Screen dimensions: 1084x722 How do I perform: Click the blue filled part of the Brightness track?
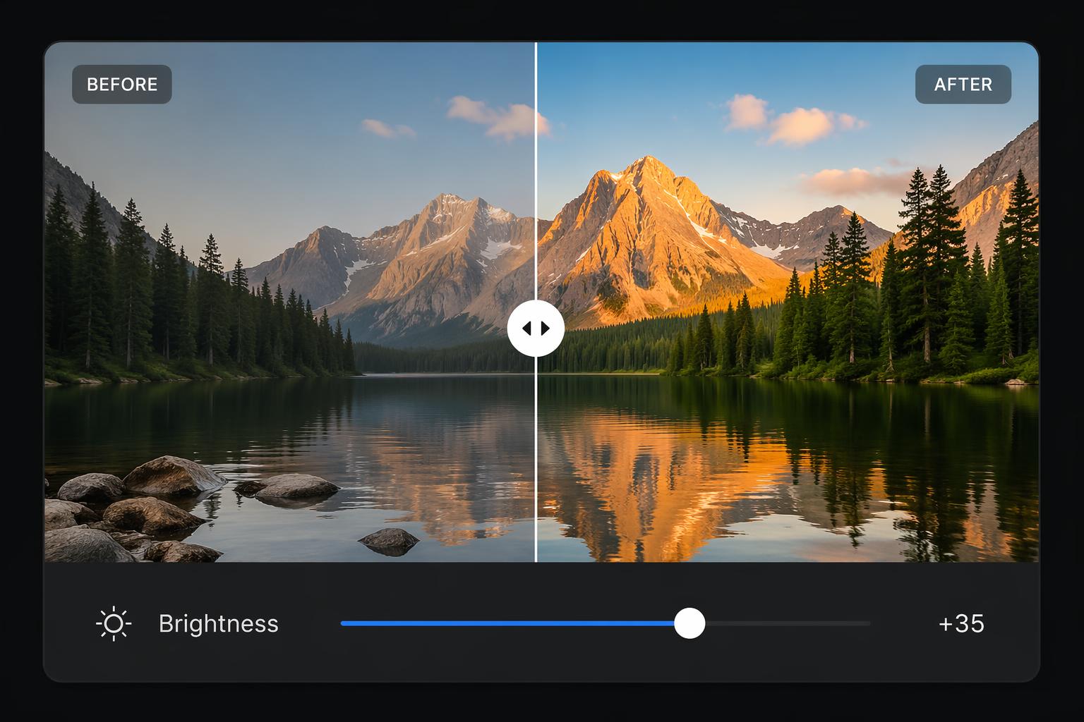click(507, 623)
